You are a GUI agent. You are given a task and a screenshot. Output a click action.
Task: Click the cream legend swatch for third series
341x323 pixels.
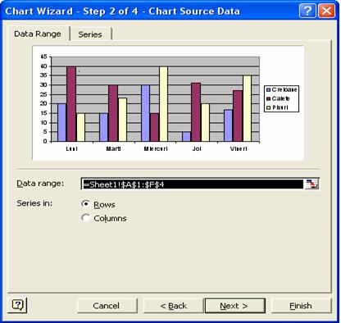[268, 107]
